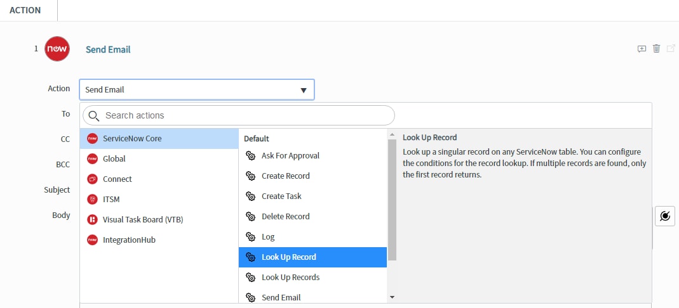Click the BCC field label

63,165
